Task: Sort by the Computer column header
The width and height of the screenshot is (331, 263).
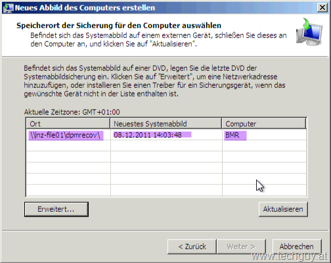Action: click(264, 124)
